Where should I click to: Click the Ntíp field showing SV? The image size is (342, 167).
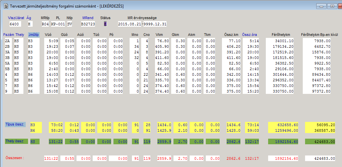tap(70, 24)
